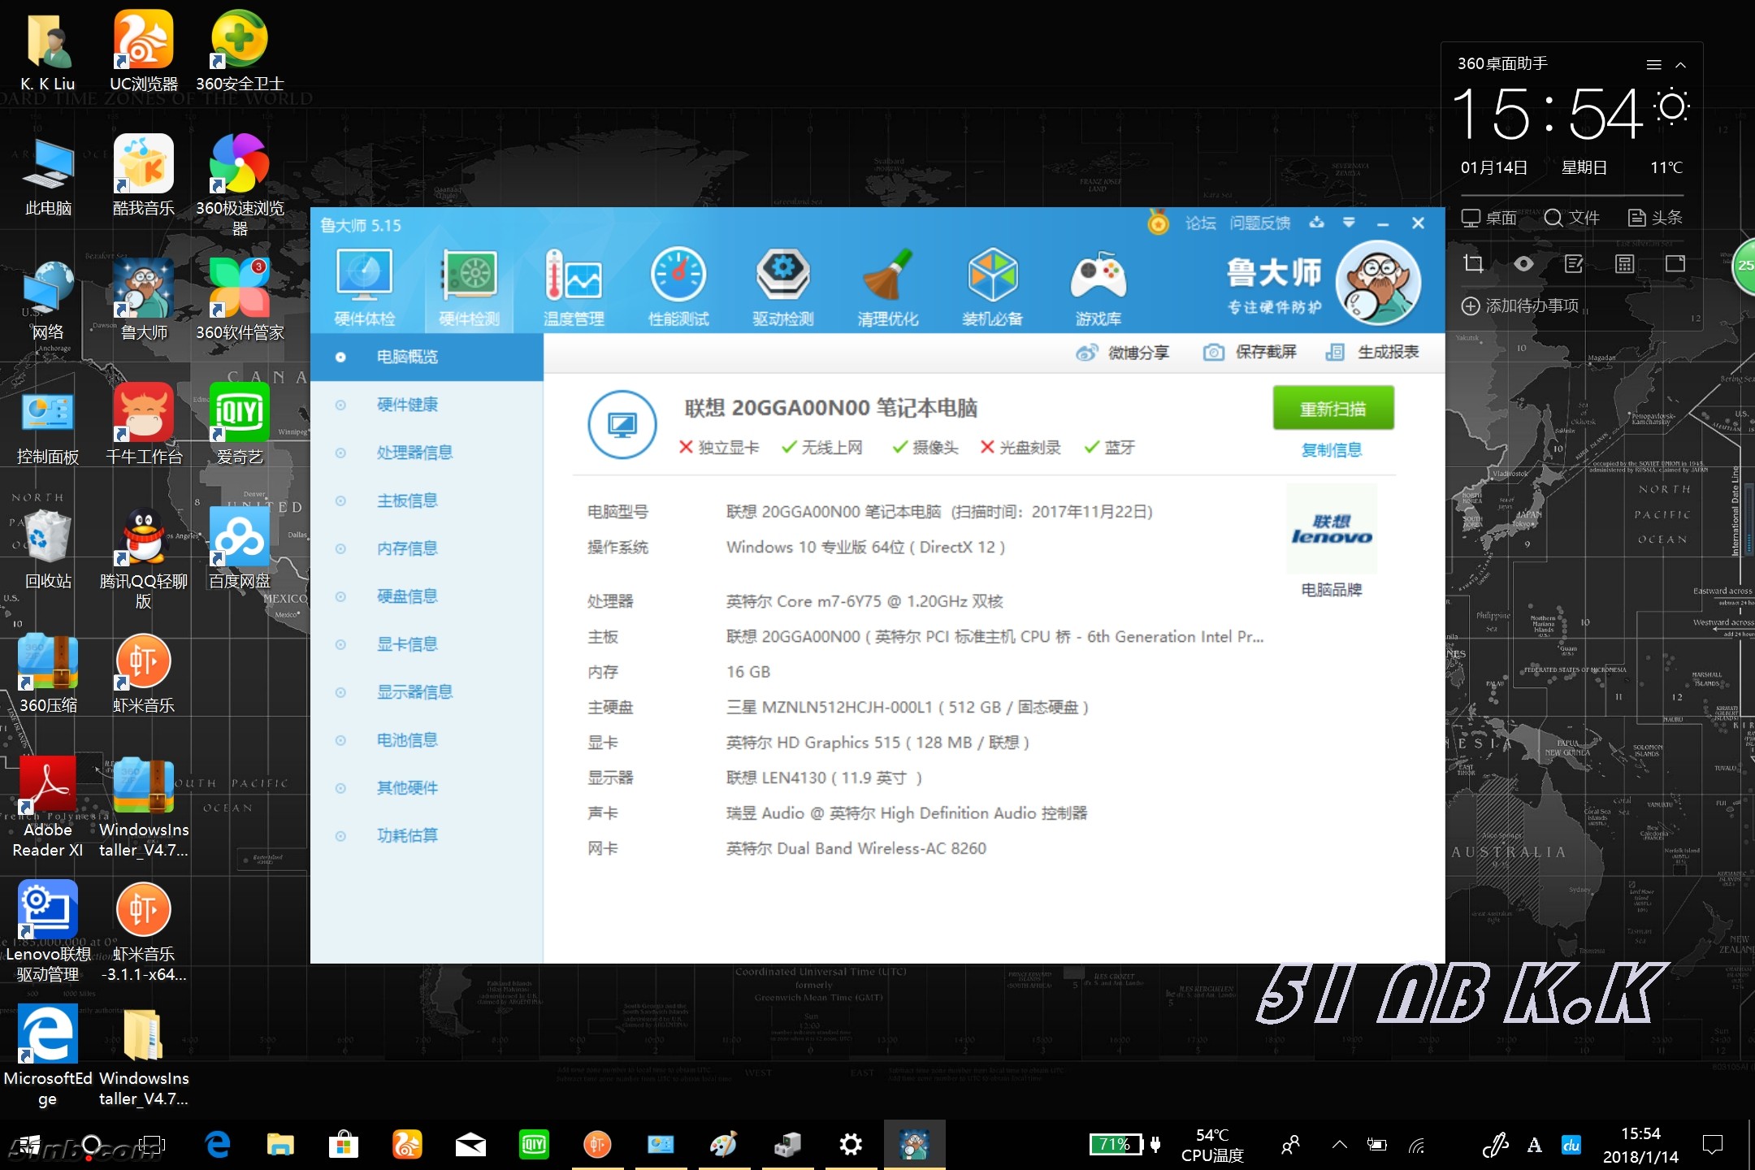The height and width of the screenshot is (1170, 1755).
Task: Click green 重新扫描 rescan button
Action: pos(1332,409)
